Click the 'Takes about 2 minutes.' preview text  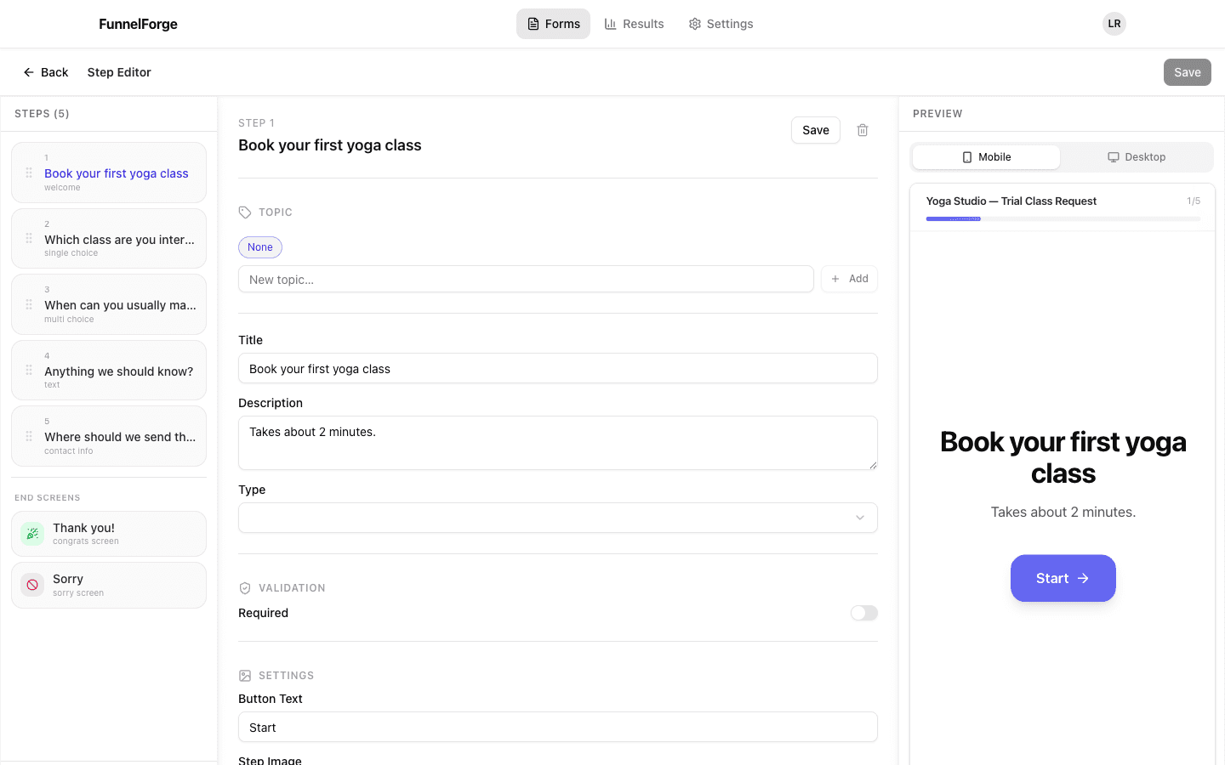(1063, 512)
